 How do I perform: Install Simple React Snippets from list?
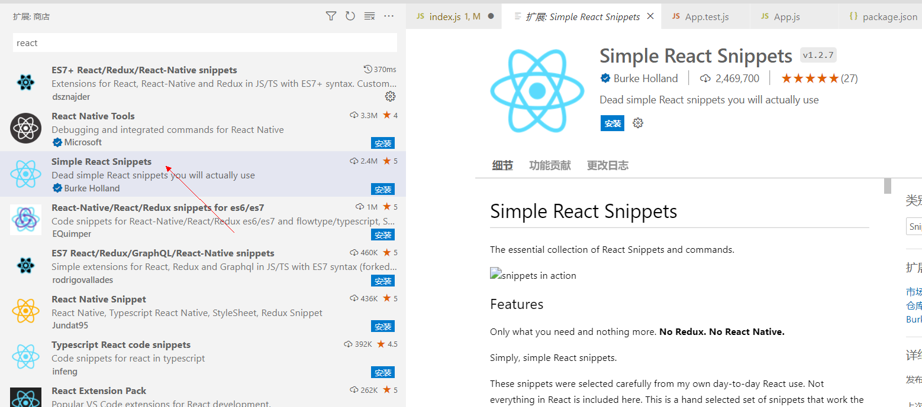(x=383, y=189)
